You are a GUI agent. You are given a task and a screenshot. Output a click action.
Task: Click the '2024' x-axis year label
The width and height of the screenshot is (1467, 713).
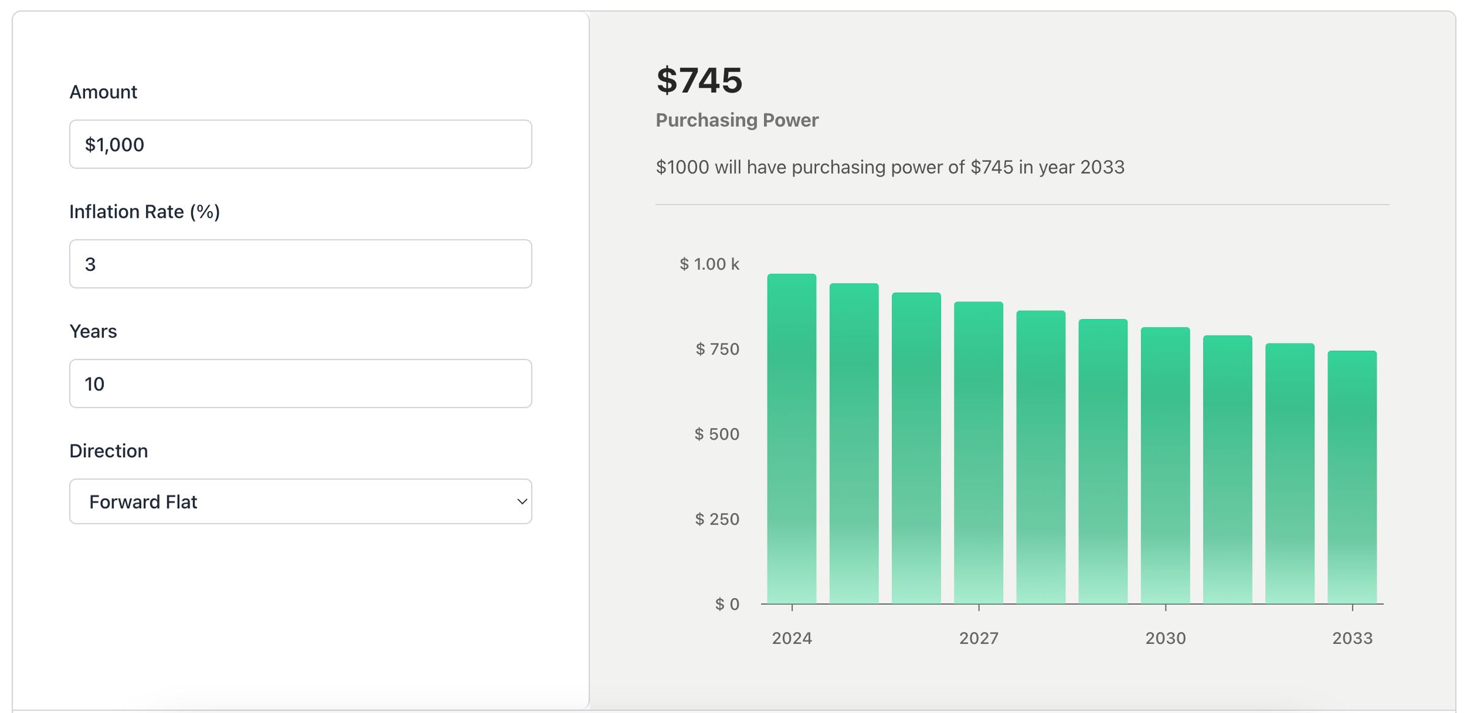coord(792,638)
